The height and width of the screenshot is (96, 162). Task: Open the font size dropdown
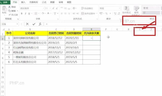tap(50, 8)
